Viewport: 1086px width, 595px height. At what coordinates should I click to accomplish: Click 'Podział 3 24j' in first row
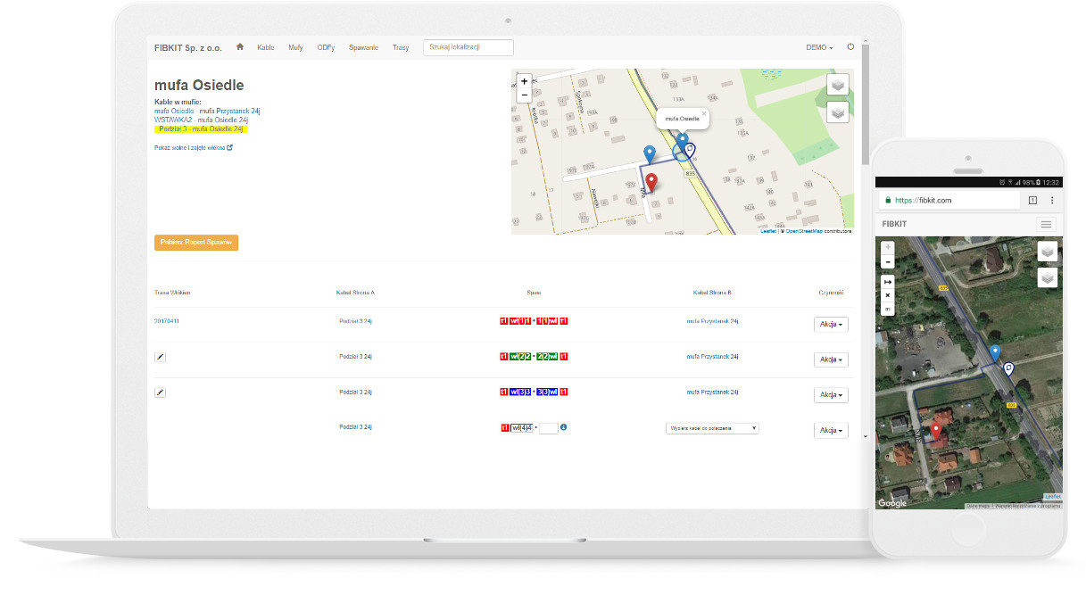pyautogui.click(x=355, y=321)
